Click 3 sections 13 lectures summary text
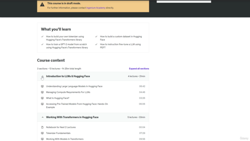 59,69
